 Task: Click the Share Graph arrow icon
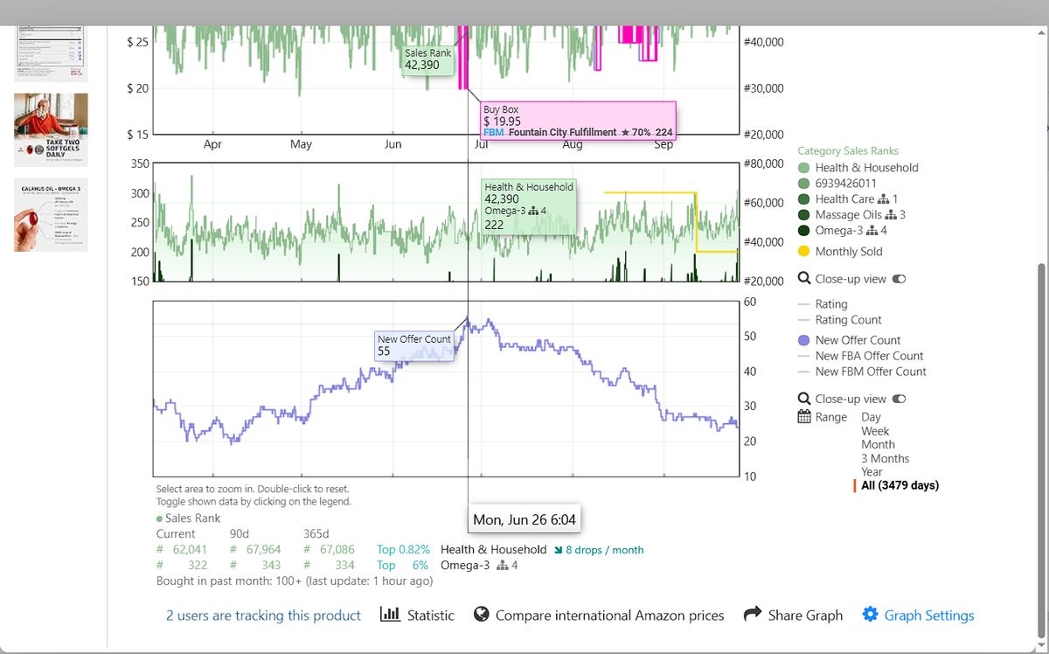pos(753,615)
